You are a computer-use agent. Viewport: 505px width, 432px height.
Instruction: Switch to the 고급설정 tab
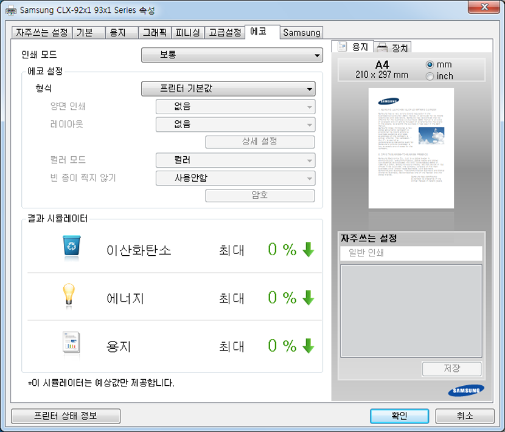(225, 32)
